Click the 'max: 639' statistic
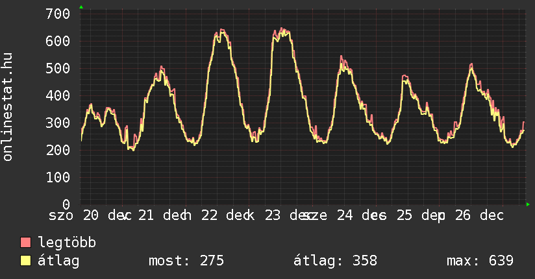 pyautogui.click(x=480, y=261)
